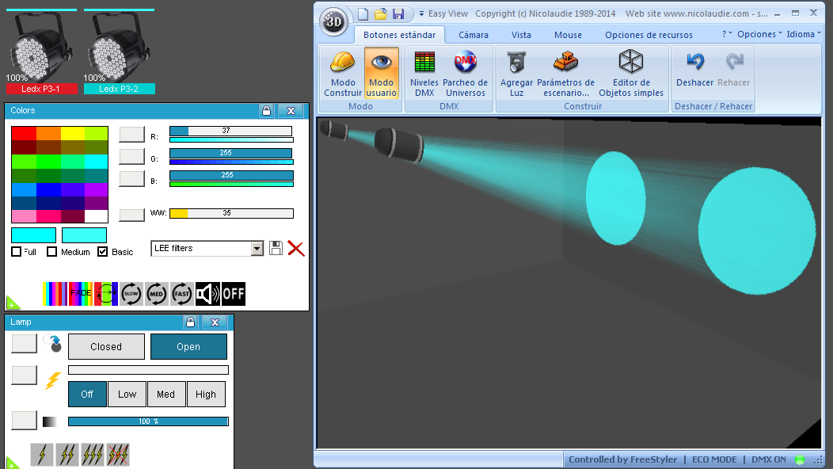Open the Botones estándar tab
This screenshot has height=469, width=833.
click(400, 35)
